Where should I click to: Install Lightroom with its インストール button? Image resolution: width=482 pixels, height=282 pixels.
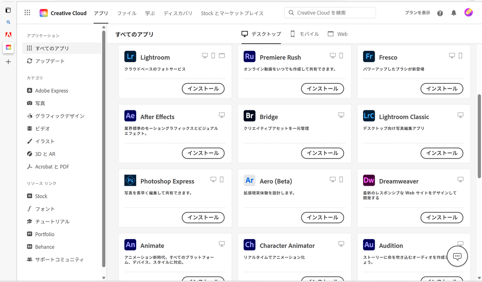[203, 89]
